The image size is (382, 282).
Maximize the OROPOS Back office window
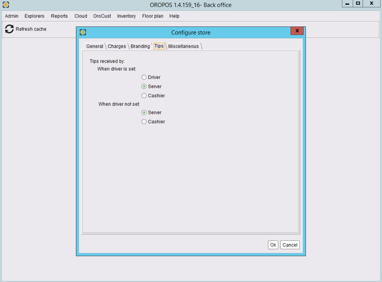(x=358, y=4)
